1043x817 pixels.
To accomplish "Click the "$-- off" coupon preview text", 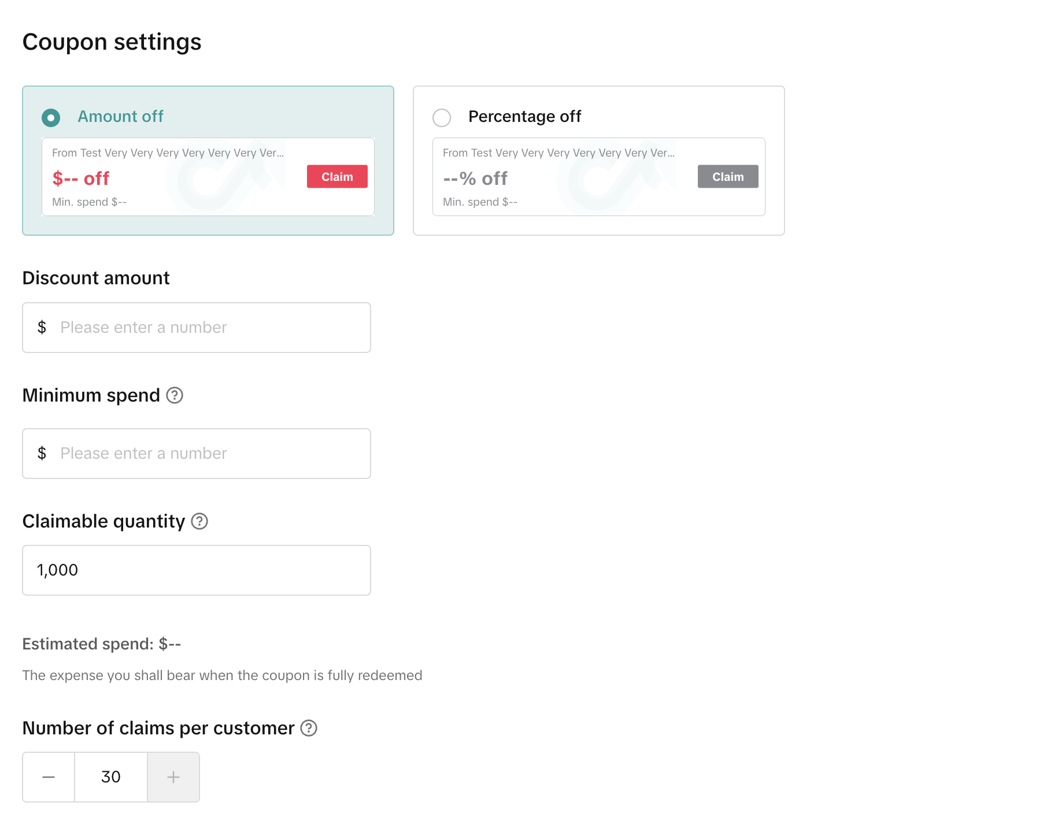I will [x=81, y=179].
